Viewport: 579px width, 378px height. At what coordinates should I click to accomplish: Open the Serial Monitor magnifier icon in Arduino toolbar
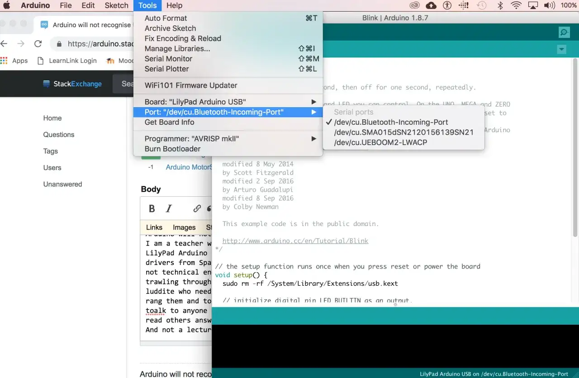[564, 32]
